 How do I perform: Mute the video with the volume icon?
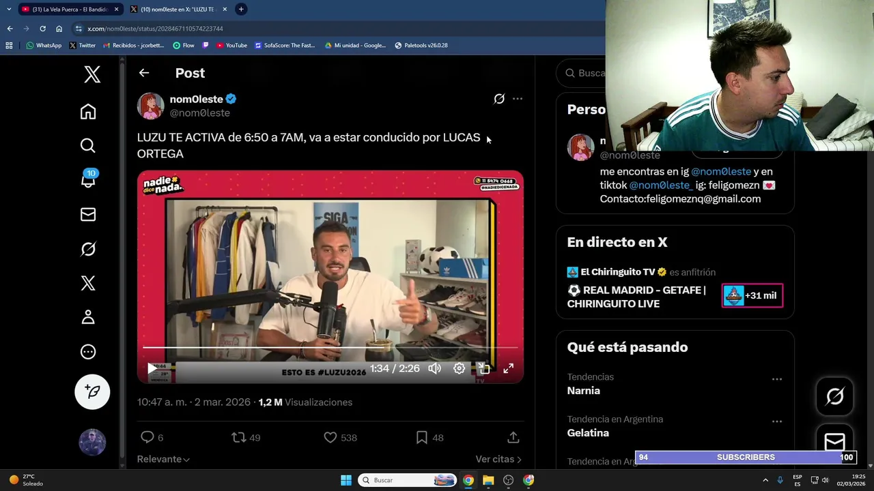435,368
